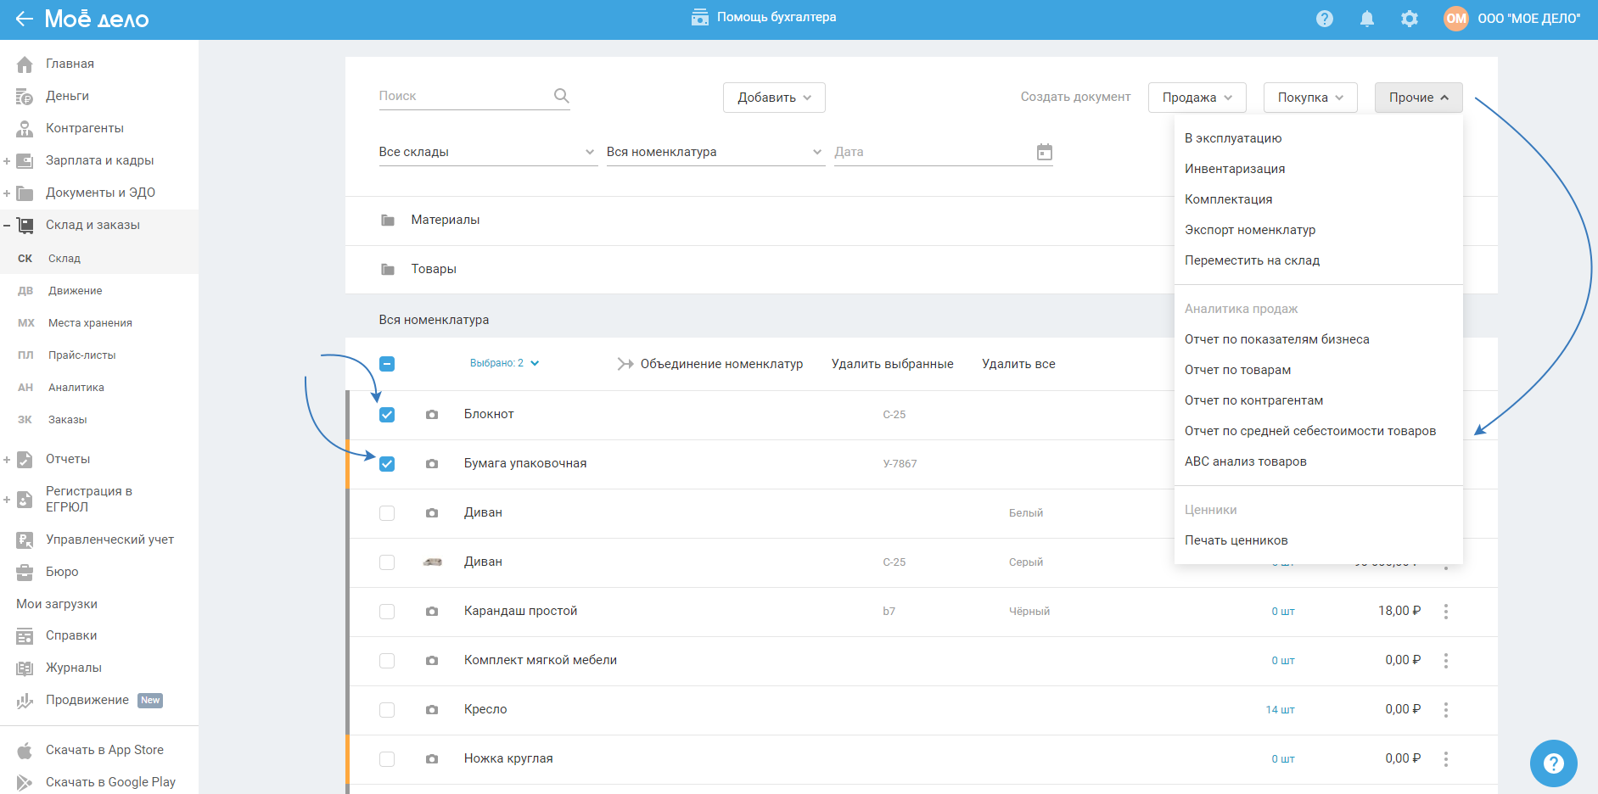Open the Материалы folder
This screenshot has width=1598, height=794.
445,220
